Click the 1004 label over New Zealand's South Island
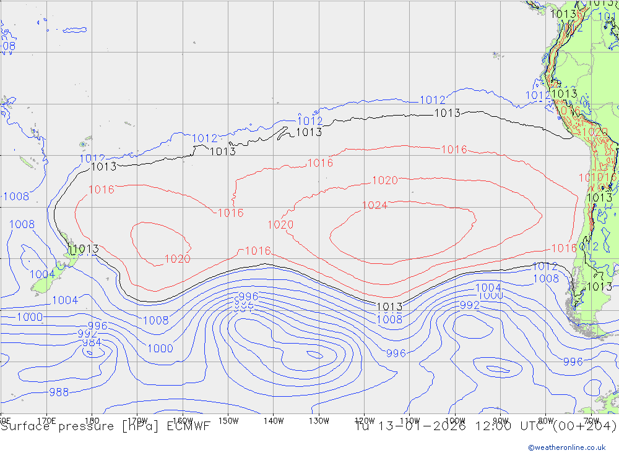 click(x=42, y=274)
